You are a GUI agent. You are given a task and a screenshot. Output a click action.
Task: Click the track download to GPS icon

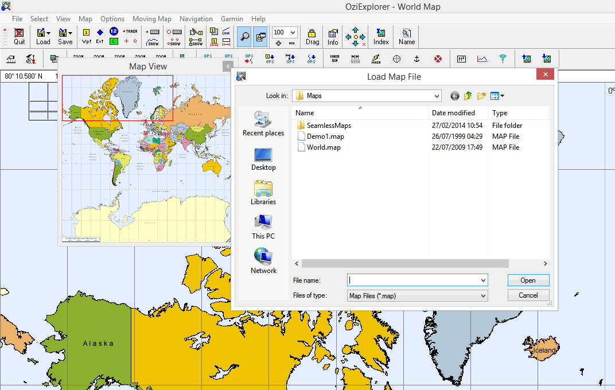pyautogui.click(x=311, y=59)
